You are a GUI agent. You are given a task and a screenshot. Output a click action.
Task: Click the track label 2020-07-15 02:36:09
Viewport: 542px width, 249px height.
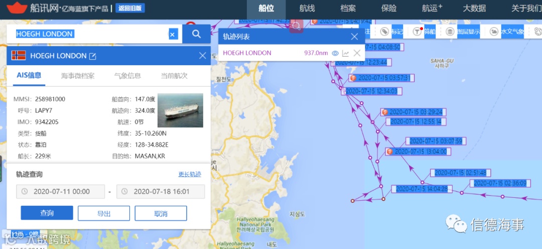tap(500, 184)
